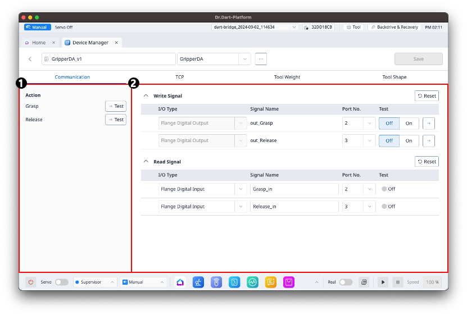Open the yellow chat module in the dock

point(271,282)
